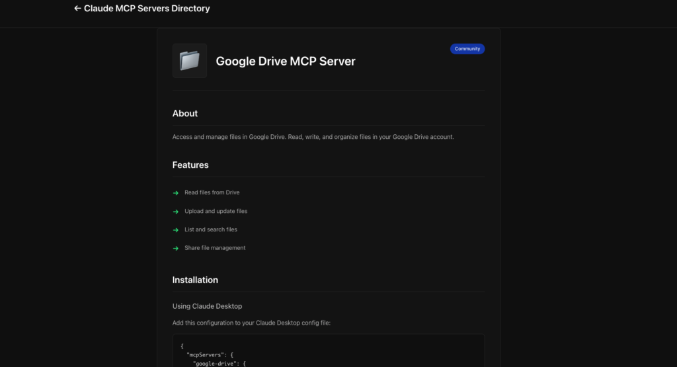Select the Upload and update files text
This screenshot has height=367, width=677.
pyautogui.click(x=216, y=211)
